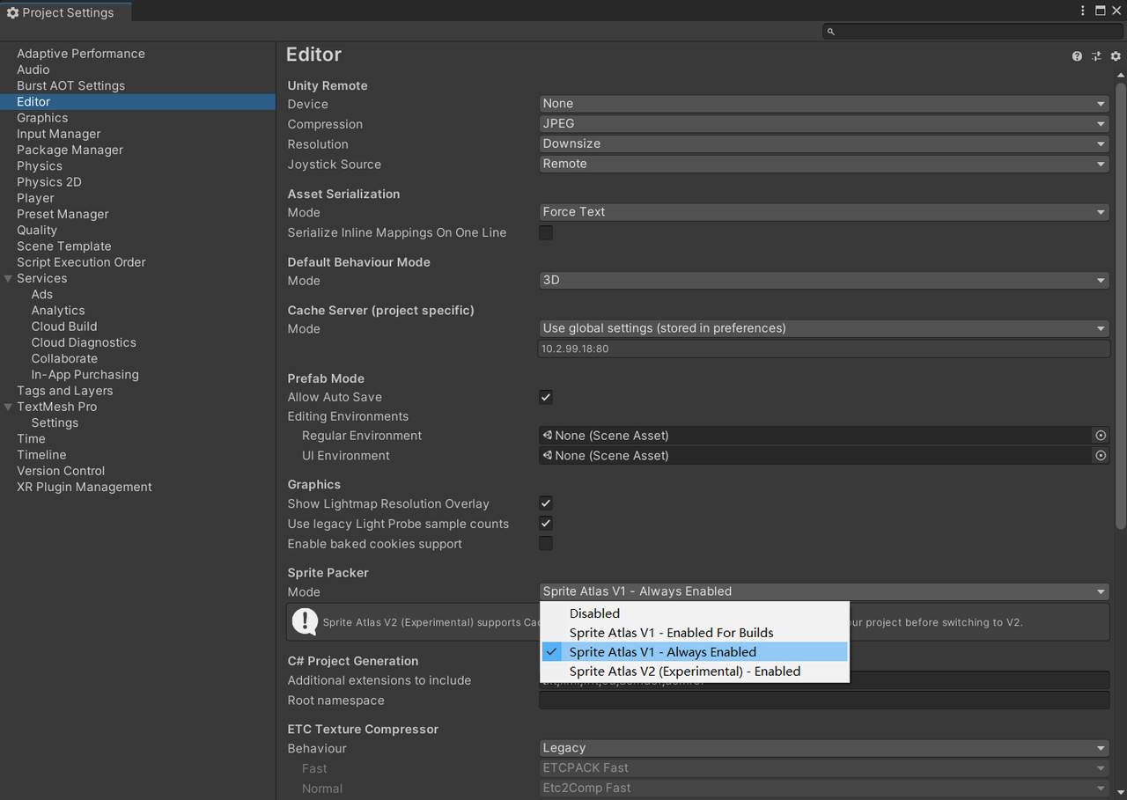The width and height of the screenshot is (1127, 800).
Task: Open Package Manager settings
Action: pyautogui.click(x=70, y=150)
